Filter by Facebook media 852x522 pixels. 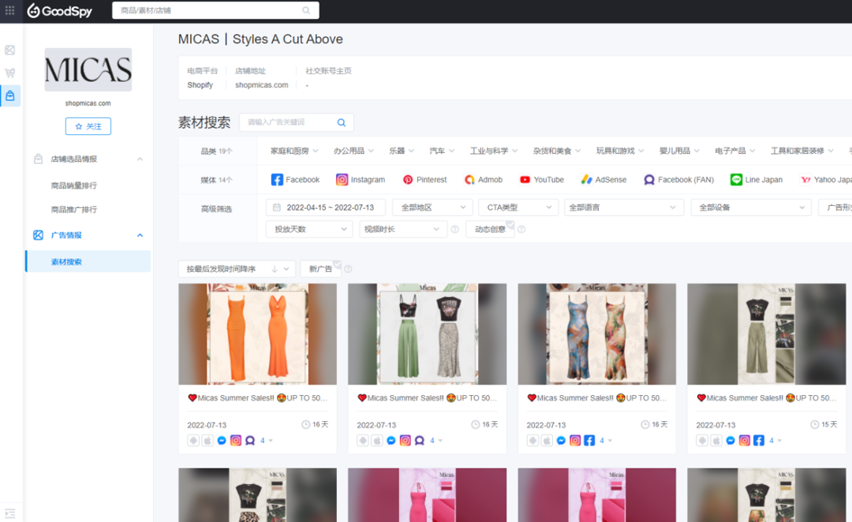click(295, 180)
